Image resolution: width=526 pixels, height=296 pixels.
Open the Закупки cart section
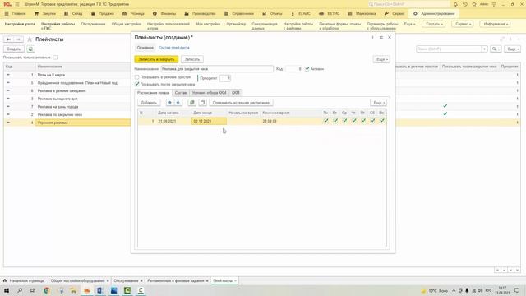[x=45, y=14]
